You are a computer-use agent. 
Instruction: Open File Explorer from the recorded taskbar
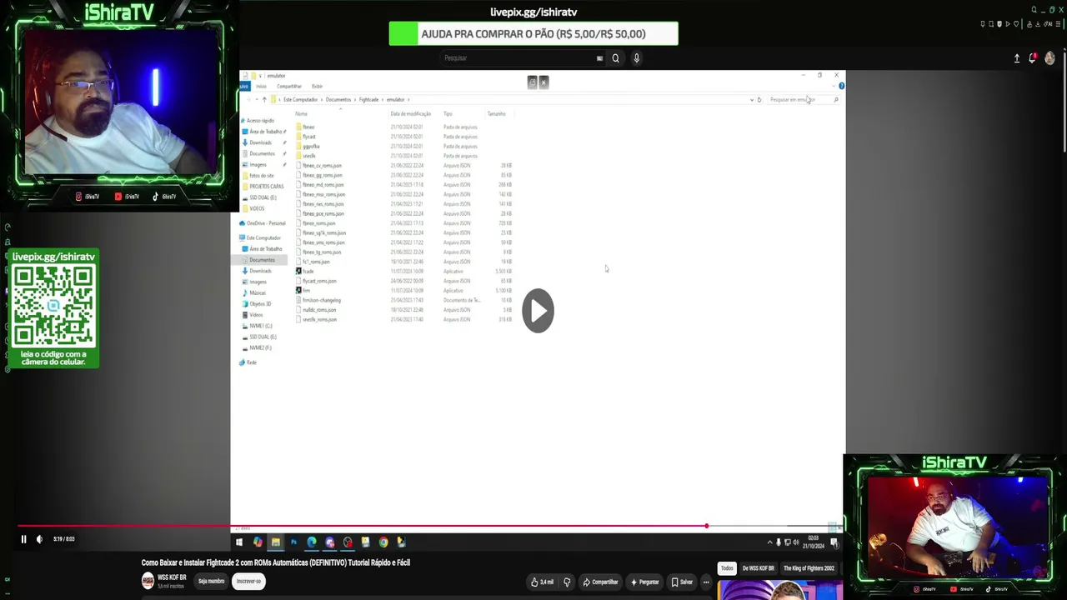pyautogui.click(x=275, y=542)
